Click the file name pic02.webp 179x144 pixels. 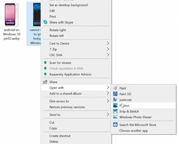click(x=12, y=39)
